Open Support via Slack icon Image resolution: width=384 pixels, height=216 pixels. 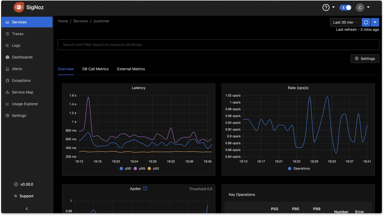[16, 196]
